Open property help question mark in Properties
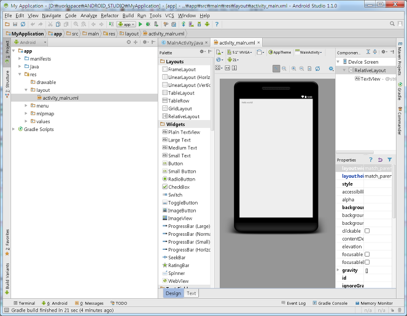Image resolution: width=407 pixels, height=316 pixels. 371,160
